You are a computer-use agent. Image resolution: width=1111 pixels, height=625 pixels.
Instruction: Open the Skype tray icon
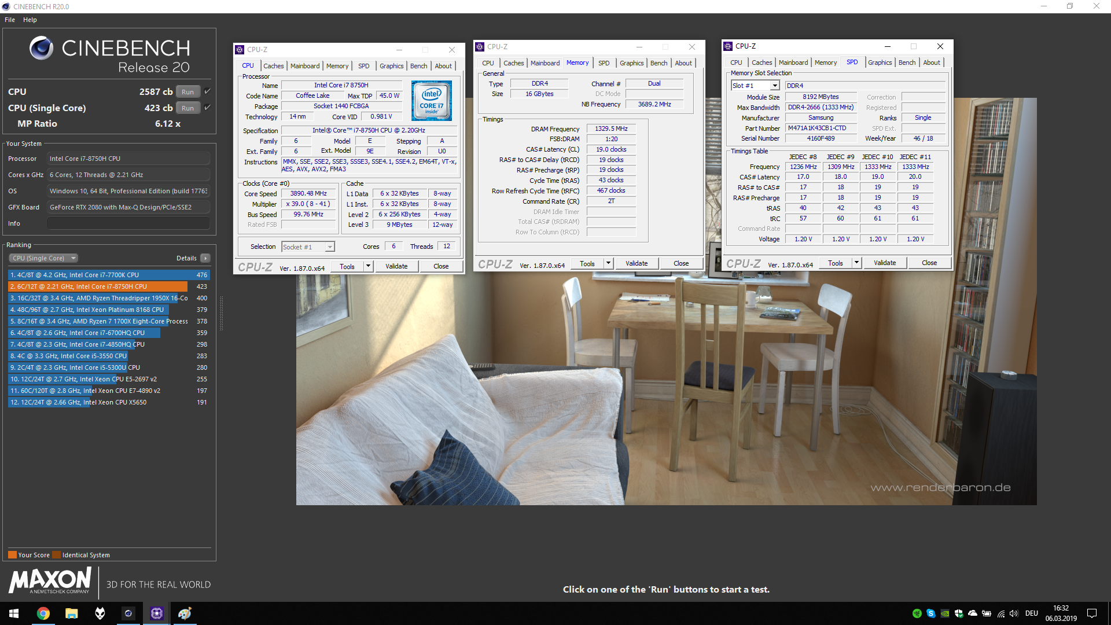931,613
